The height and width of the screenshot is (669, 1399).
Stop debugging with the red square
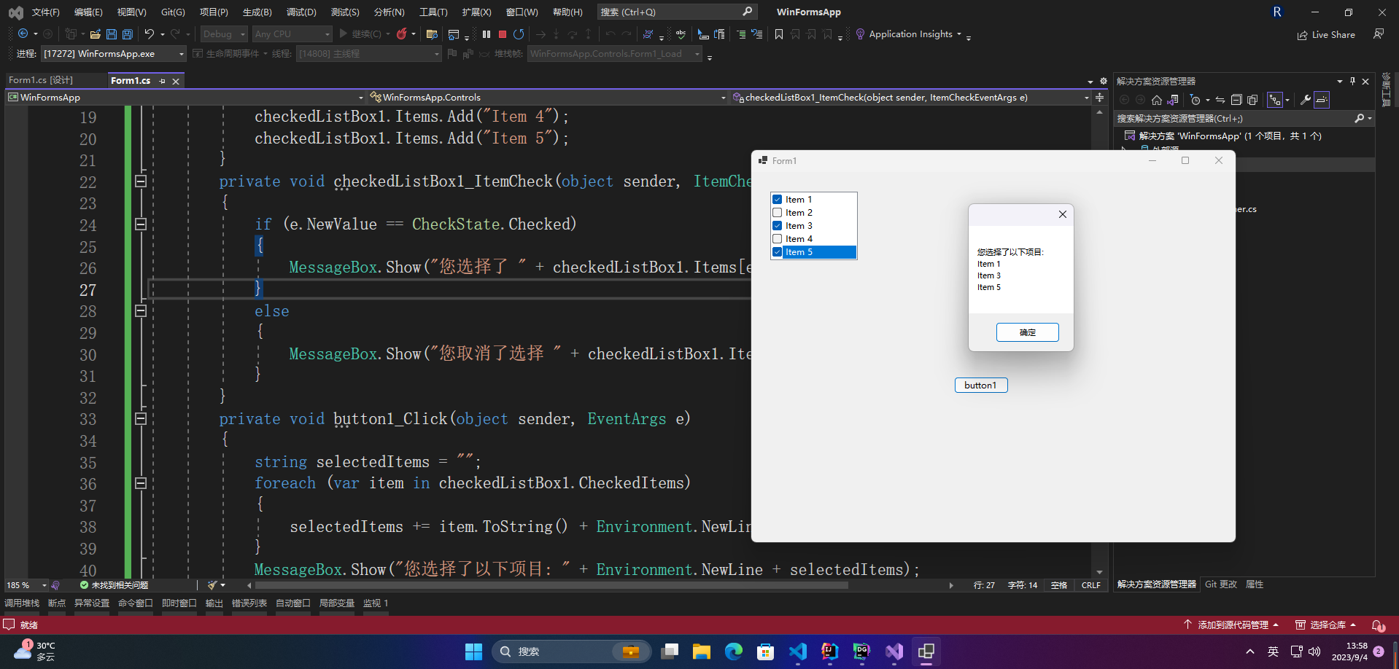pyautogui.click(x=503, y=34)
